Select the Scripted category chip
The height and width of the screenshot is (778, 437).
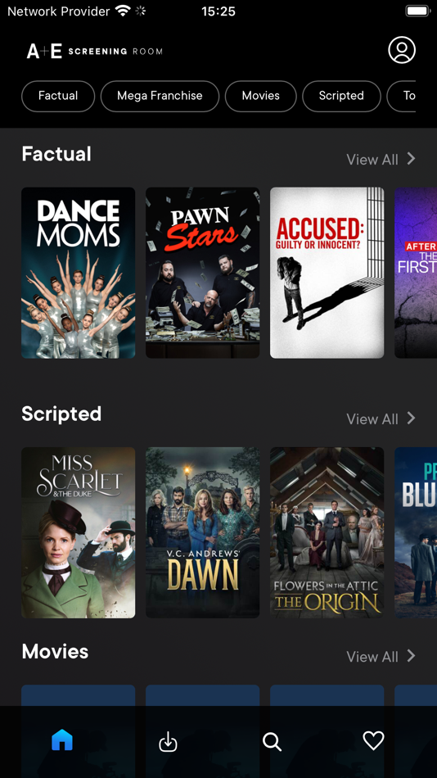tap(341, 97)
